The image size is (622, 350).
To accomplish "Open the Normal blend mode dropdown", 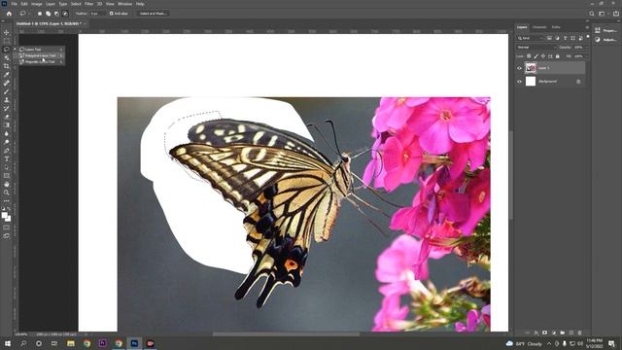I will [x=536, y=48].
